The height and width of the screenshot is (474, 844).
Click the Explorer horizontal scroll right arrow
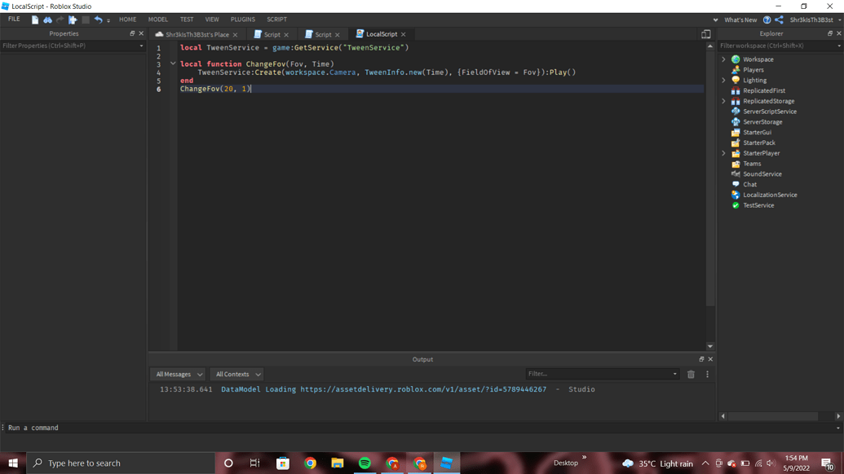pos(838,416)
